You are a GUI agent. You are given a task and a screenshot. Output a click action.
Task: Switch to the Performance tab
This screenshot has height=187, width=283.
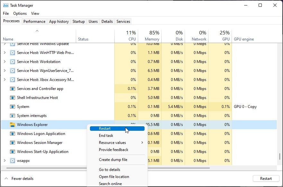click(x=34, y=21)
